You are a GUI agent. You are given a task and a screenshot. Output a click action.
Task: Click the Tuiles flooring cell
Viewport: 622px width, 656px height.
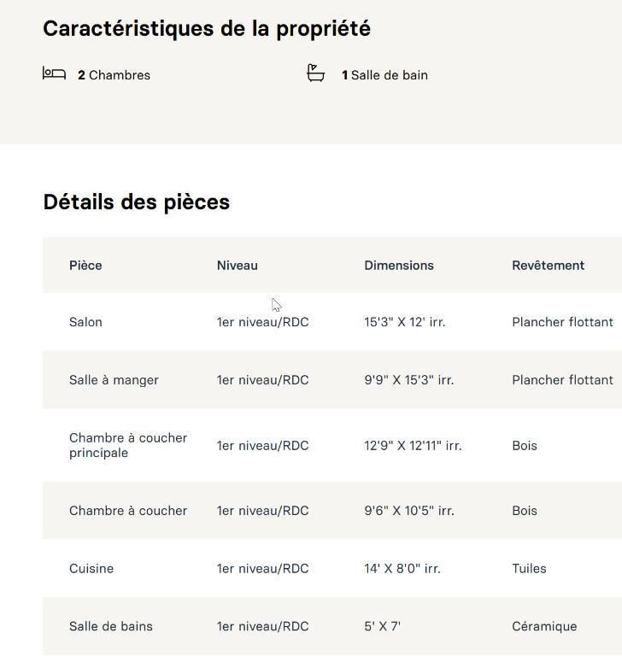(x=529, y=569)
